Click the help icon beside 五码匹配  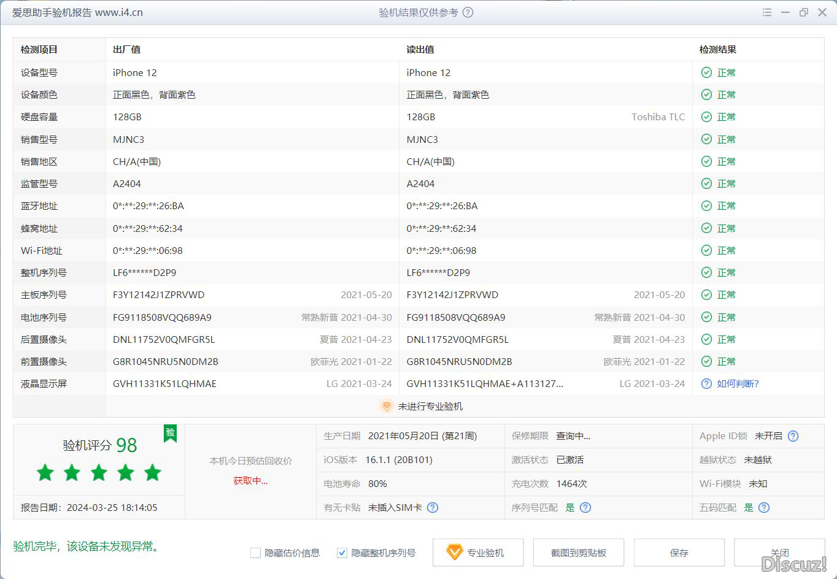(764, 507)
